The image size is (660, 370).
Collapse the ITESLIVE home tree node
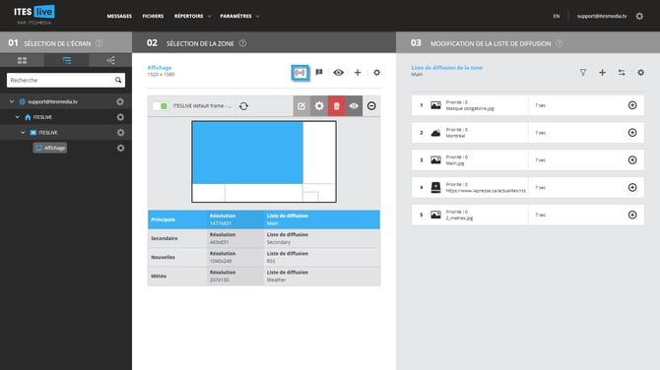[x=18, y=117]
